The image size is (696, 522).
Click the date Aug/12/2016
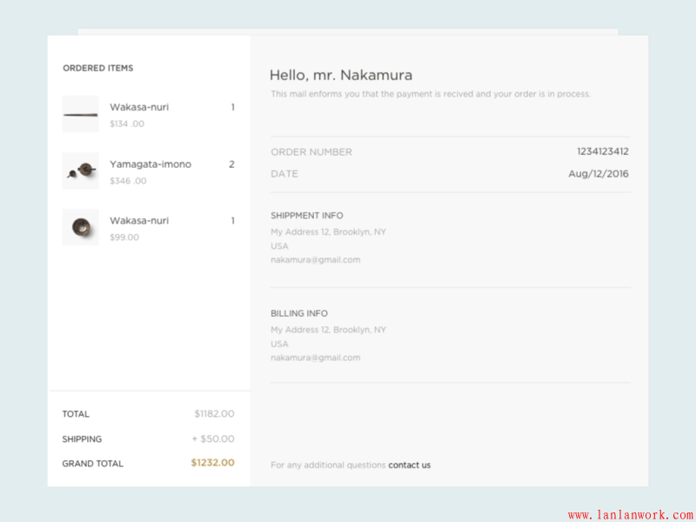coord(598,174)
